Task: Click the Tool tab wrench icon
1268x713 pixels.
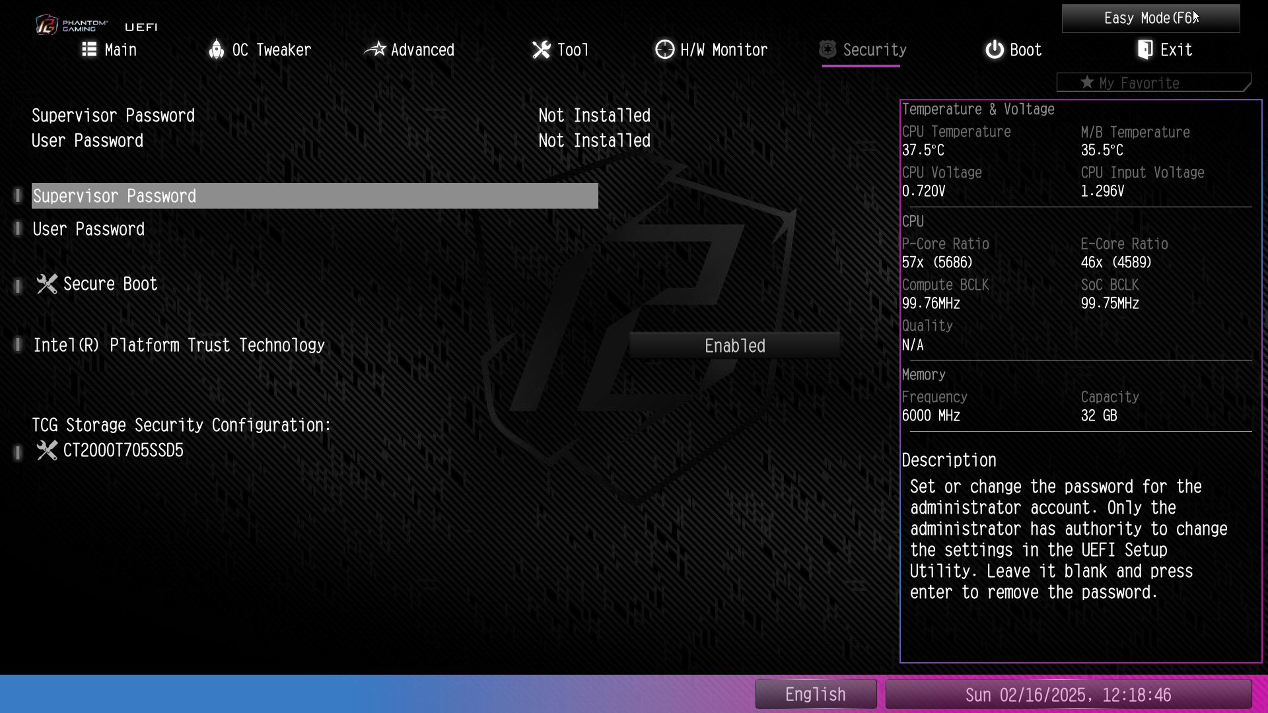Action: pyautogui.click(x=542, y=50)
